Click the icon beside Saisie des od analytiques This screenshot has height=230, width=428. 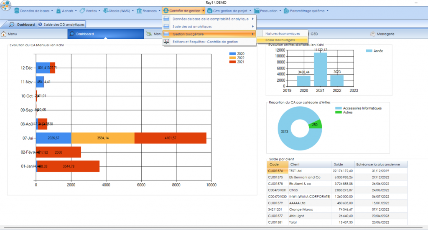click(166, 26)
